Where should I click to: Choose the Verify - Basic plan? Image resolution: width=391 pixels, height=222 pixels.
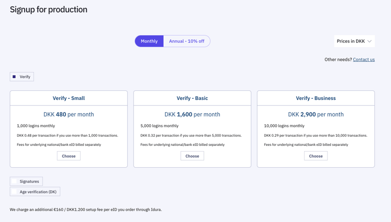(x=192, y=156)
